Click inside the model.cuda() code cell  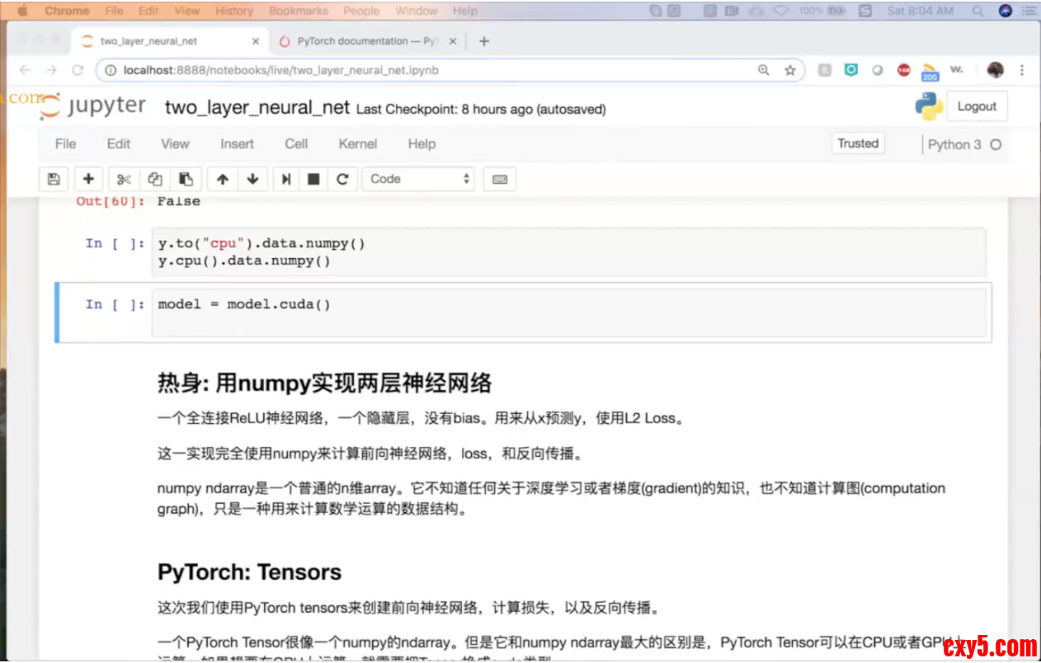click(x=569, y=312)
